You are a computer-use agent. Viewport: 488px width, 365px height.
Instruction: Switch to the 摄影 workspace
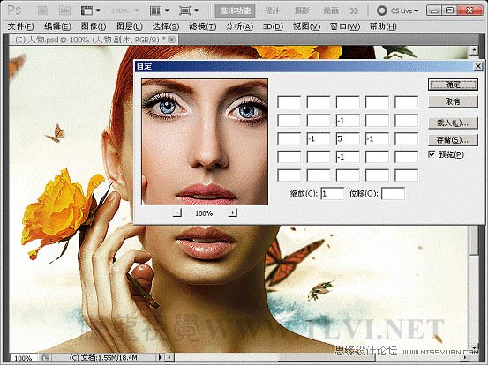(301, 11)
